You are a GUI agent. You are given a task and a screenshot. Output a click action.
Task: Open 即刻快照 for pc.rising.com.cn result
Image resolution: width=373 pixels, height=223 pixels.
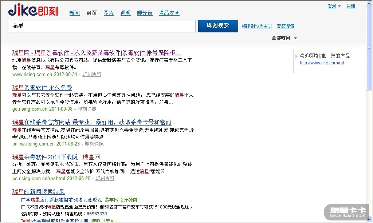(105, 178)
